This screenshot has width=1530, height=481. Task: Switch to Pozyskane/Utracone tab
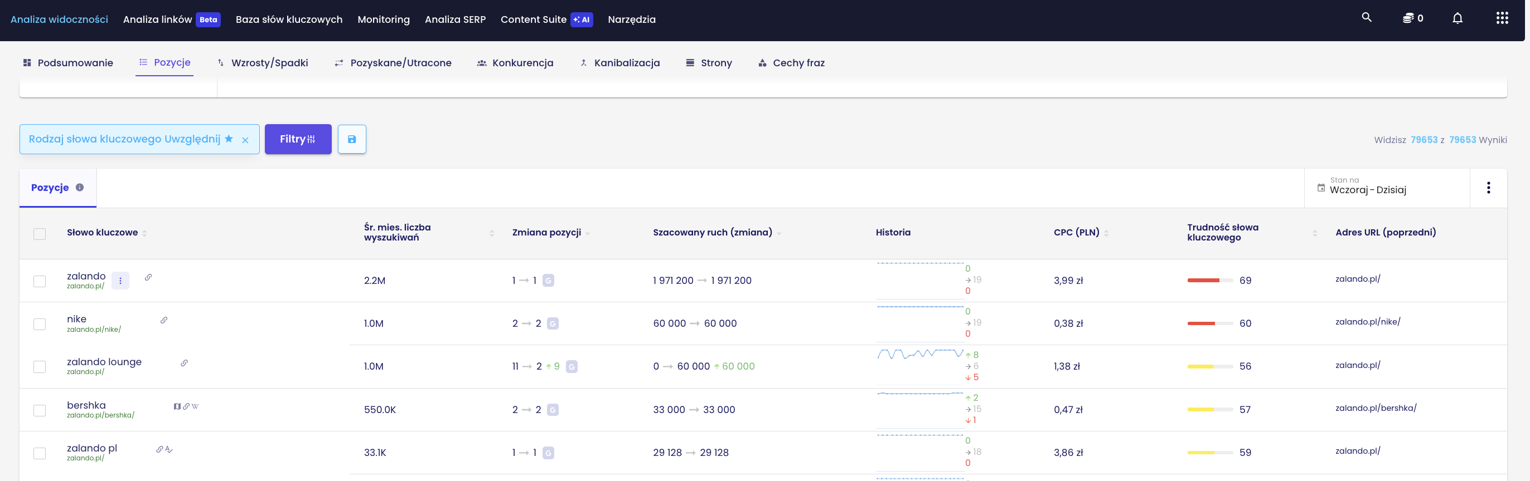click(x=393, y=63)
